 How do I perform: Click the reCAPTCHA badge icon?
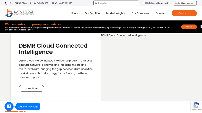196,106
